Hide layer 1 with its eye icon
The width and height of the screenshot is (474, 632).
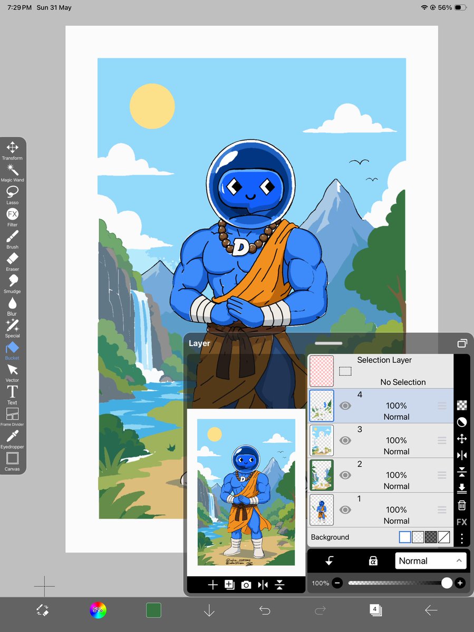tap(345, 510)
